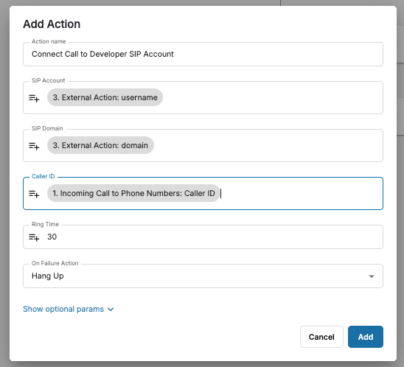The image size is (404, 367).
Task: Click the On Failure Action dropdown arrow
Action: (x=372, y=276)
